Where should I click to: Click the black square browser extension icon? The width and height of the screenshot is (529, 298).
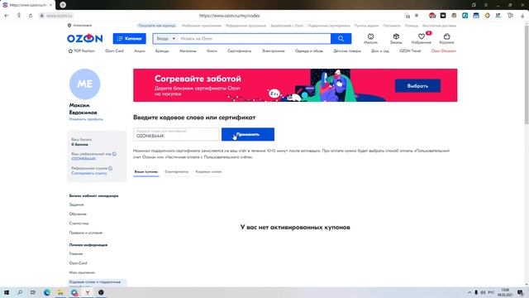point(443,16)
